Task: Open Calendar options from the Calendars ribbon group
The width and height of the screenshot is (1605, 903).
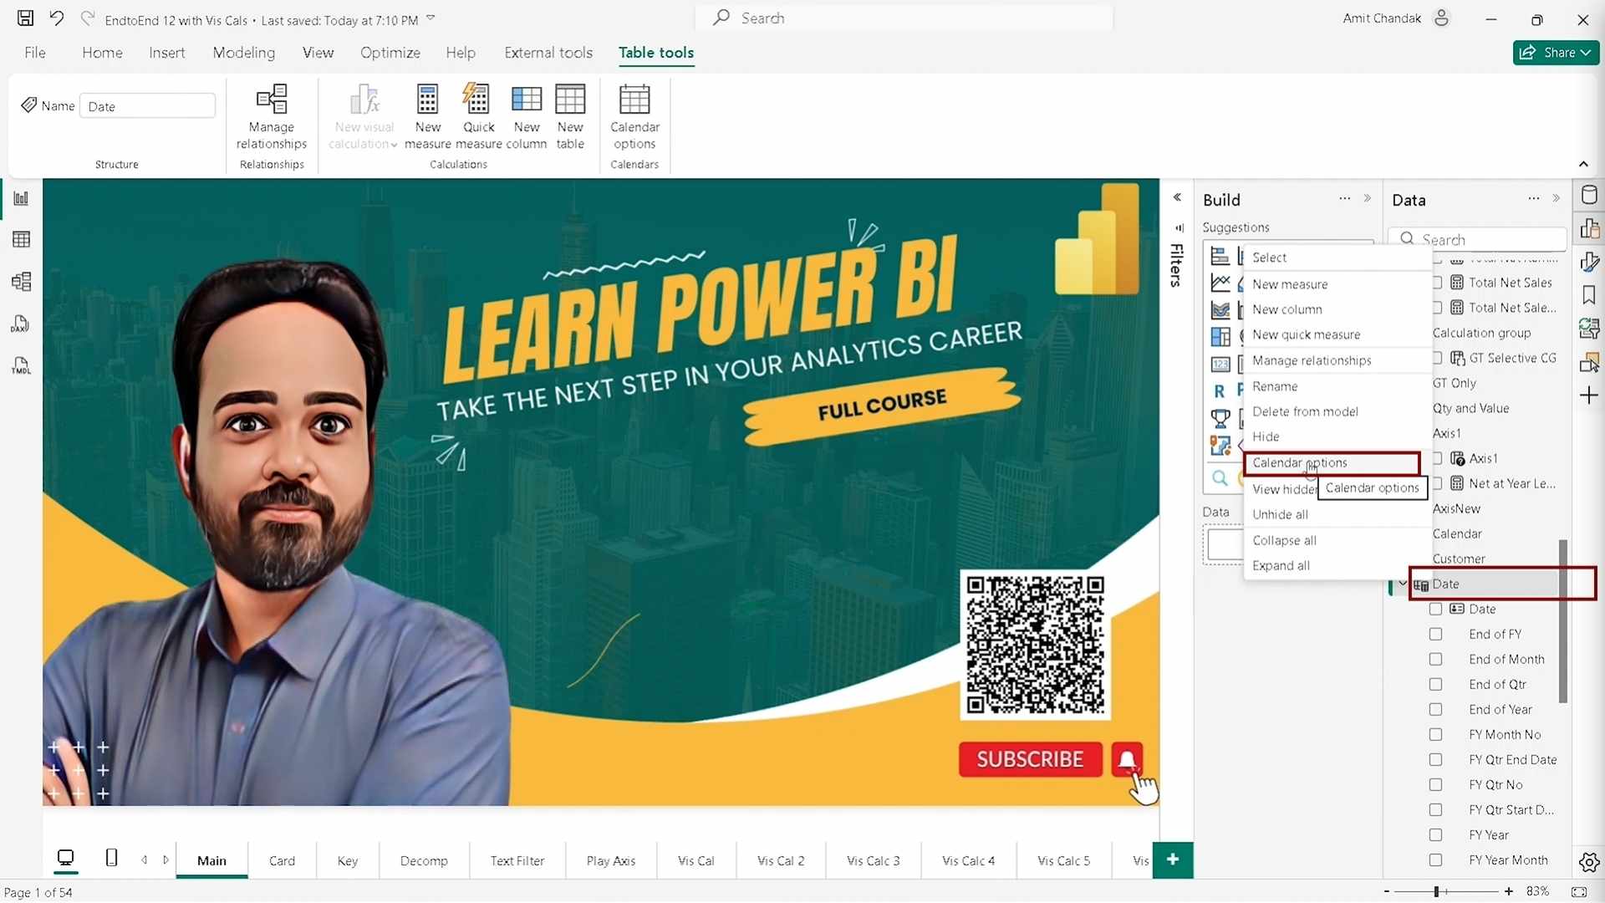Action: coord(634,117)
